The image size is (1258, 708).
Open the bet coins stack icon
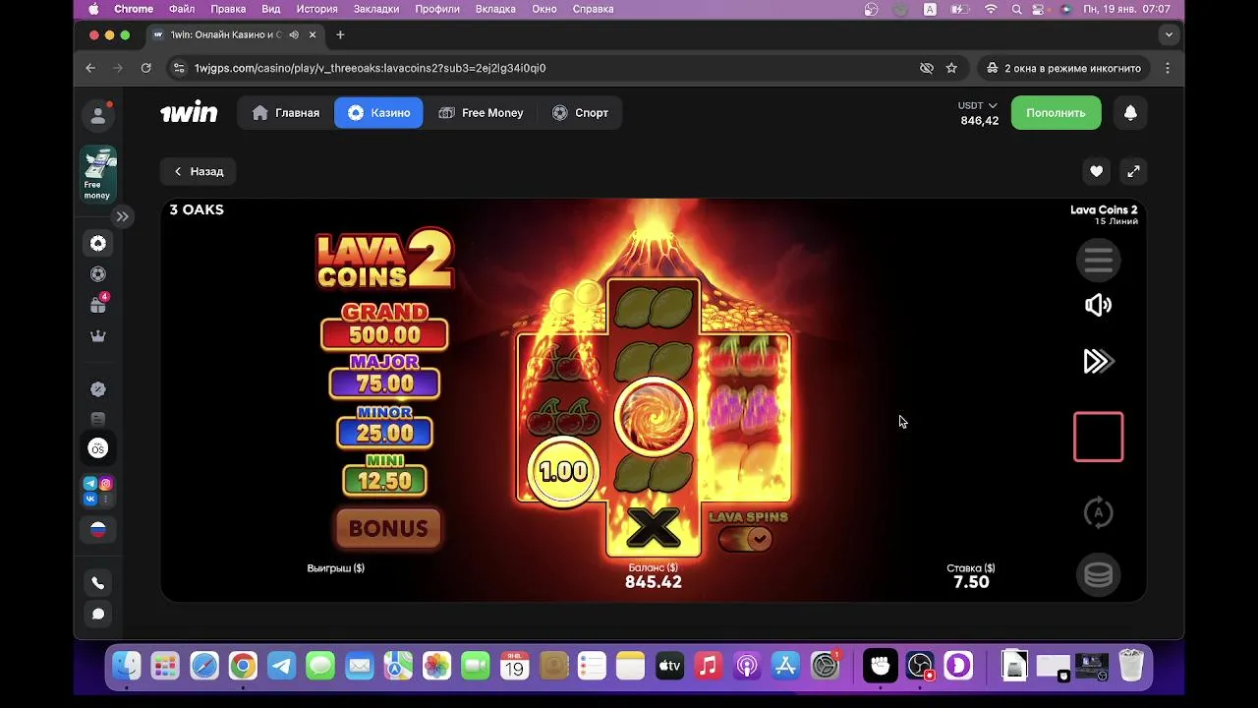tap(1098, 575)
